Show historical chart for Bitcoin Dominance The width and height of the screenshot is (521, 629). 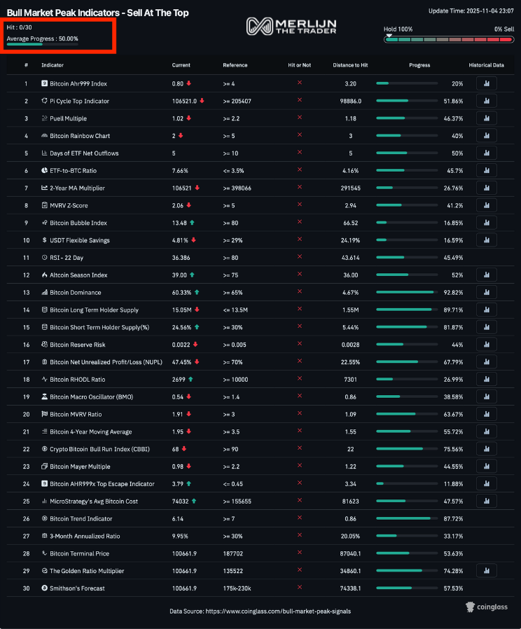tap(486, 293)
